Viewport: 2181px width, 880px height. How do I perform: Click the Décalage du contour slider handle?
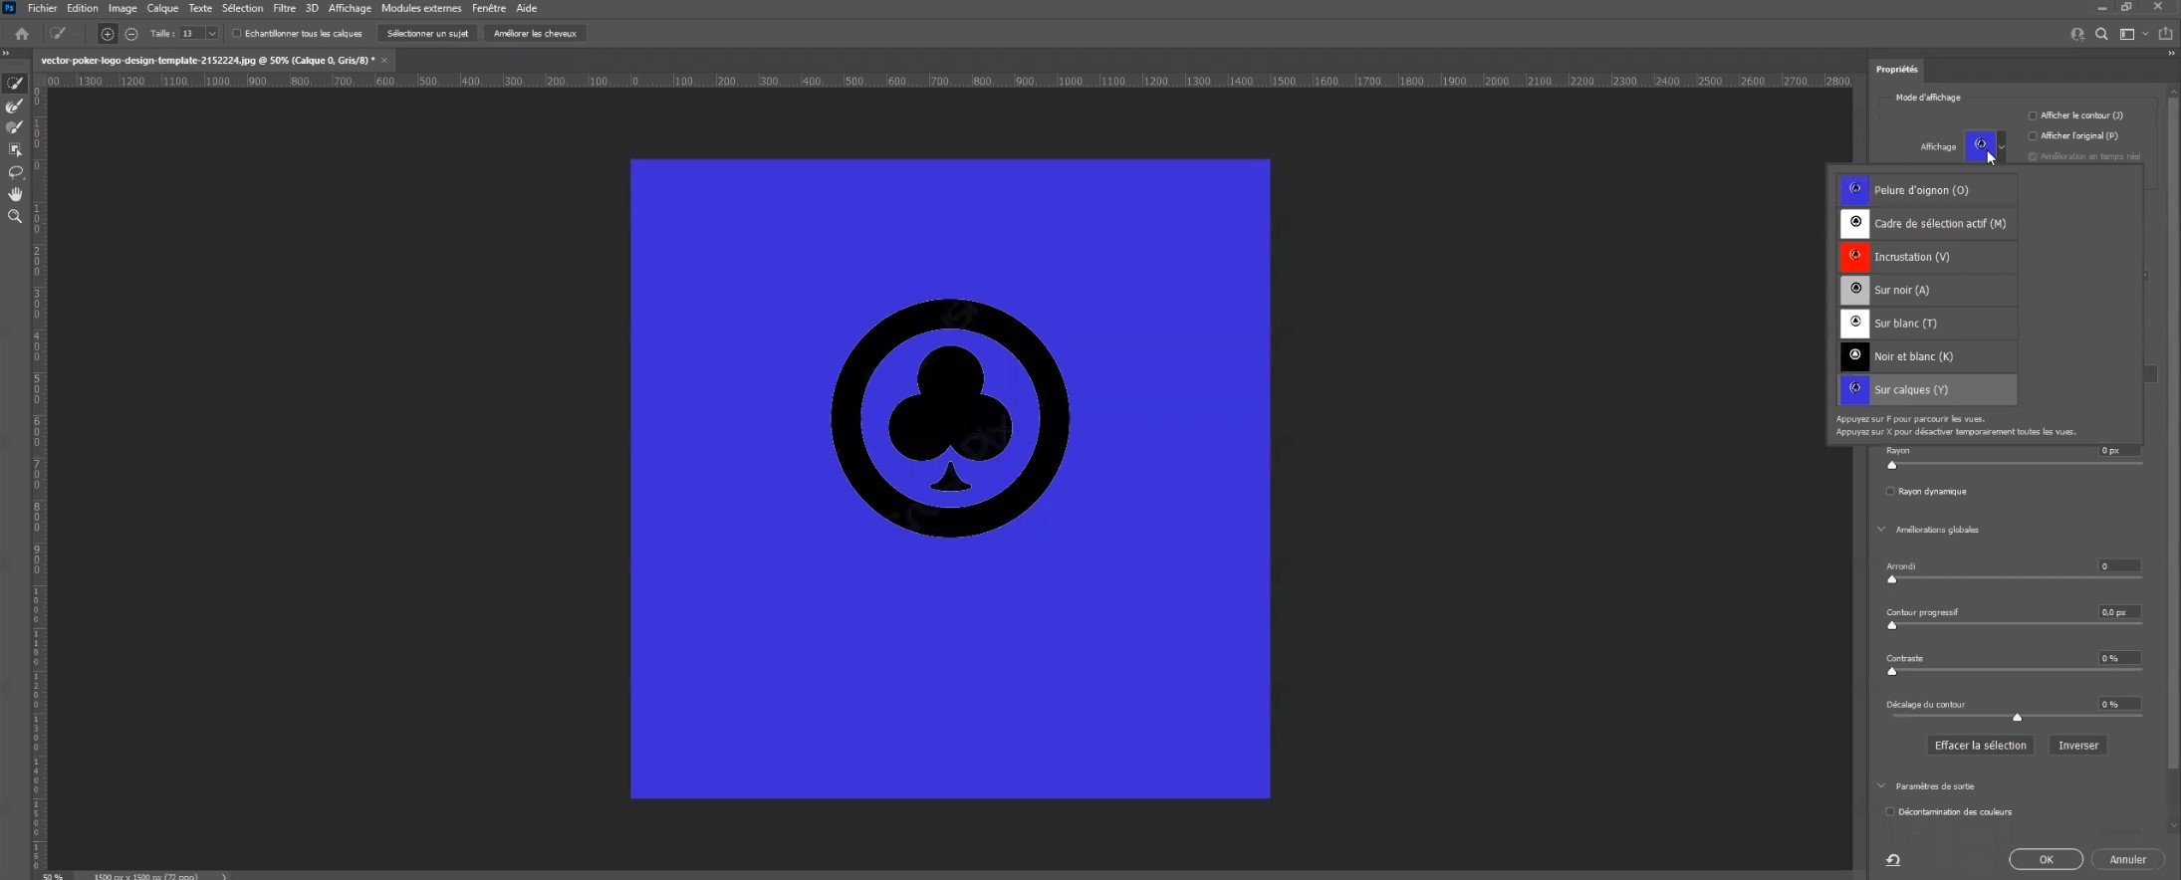pos(2017,717)
